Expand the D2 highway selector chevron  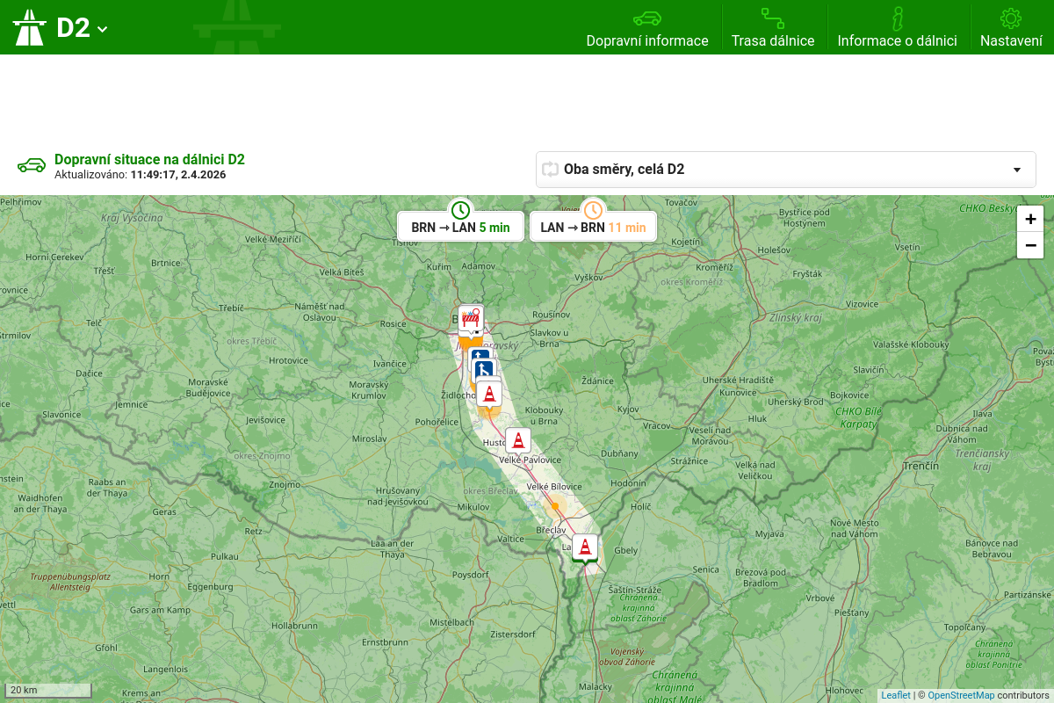[x=103, y=29]
